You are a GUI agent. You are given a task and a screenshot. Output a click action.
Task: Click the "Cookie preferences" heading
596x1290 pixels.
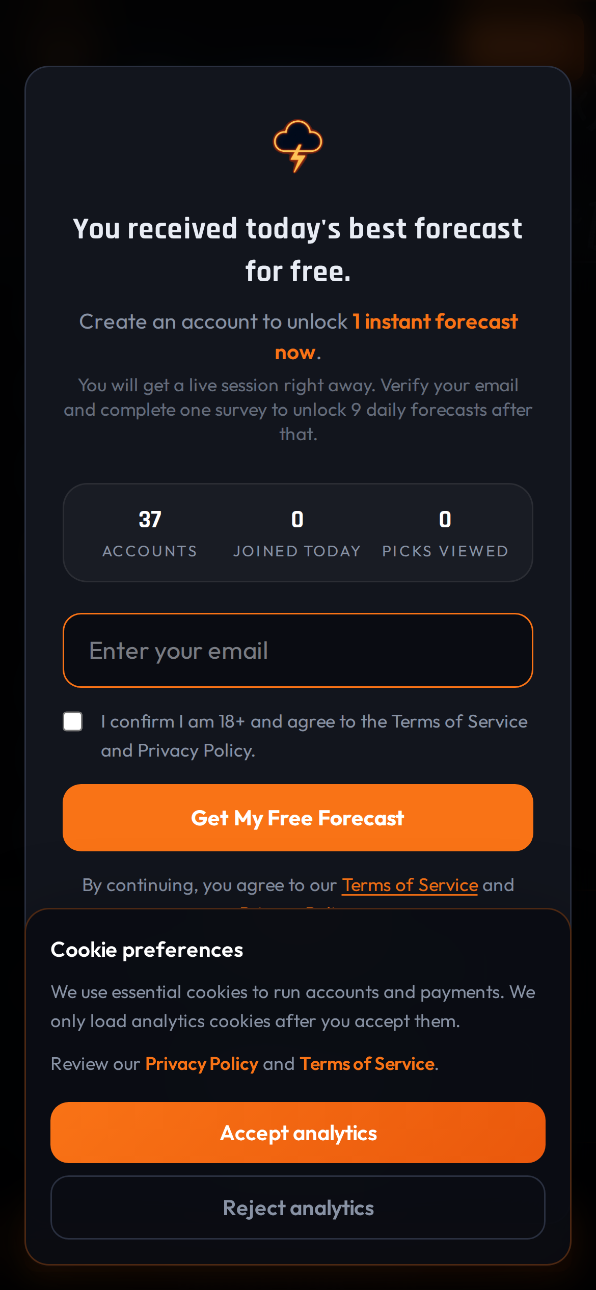(x=147, y=950)
